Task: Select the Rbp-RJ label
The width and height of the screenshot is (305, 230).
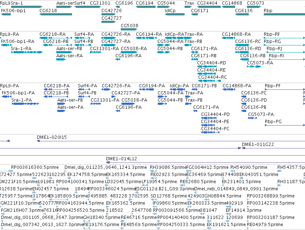Action: pos(274,49)
